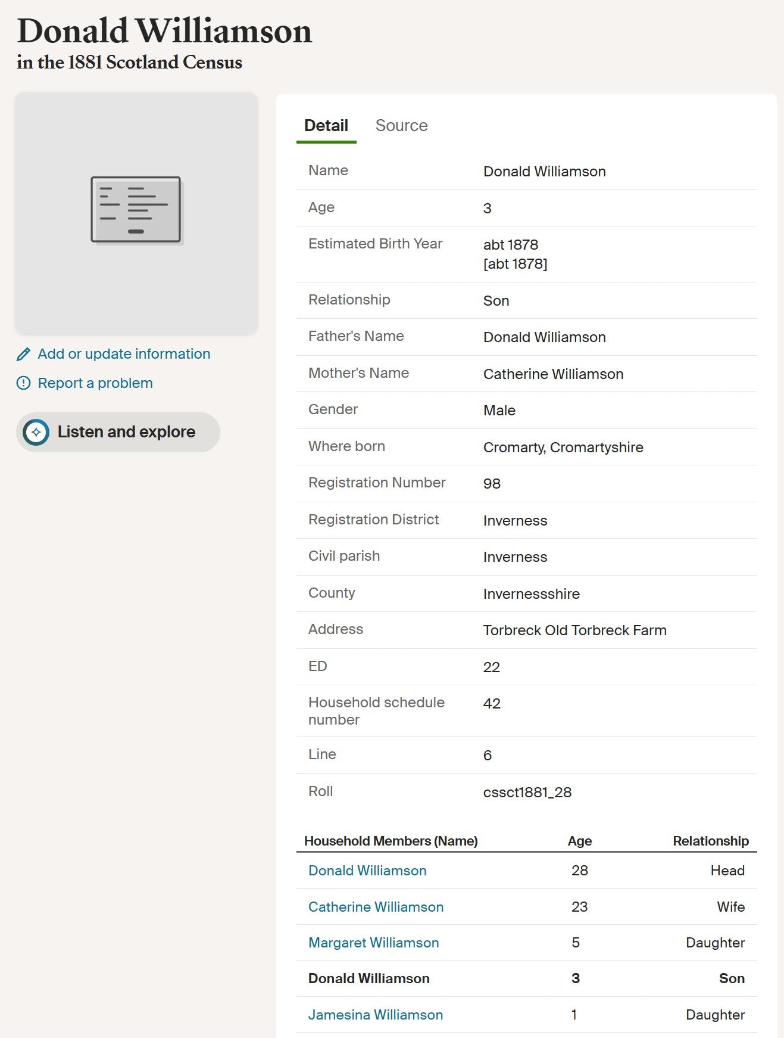This screenshot has height=1038, width=784.
Task: Open Jamesina Williamson's record link
Action: [376, 1015]
